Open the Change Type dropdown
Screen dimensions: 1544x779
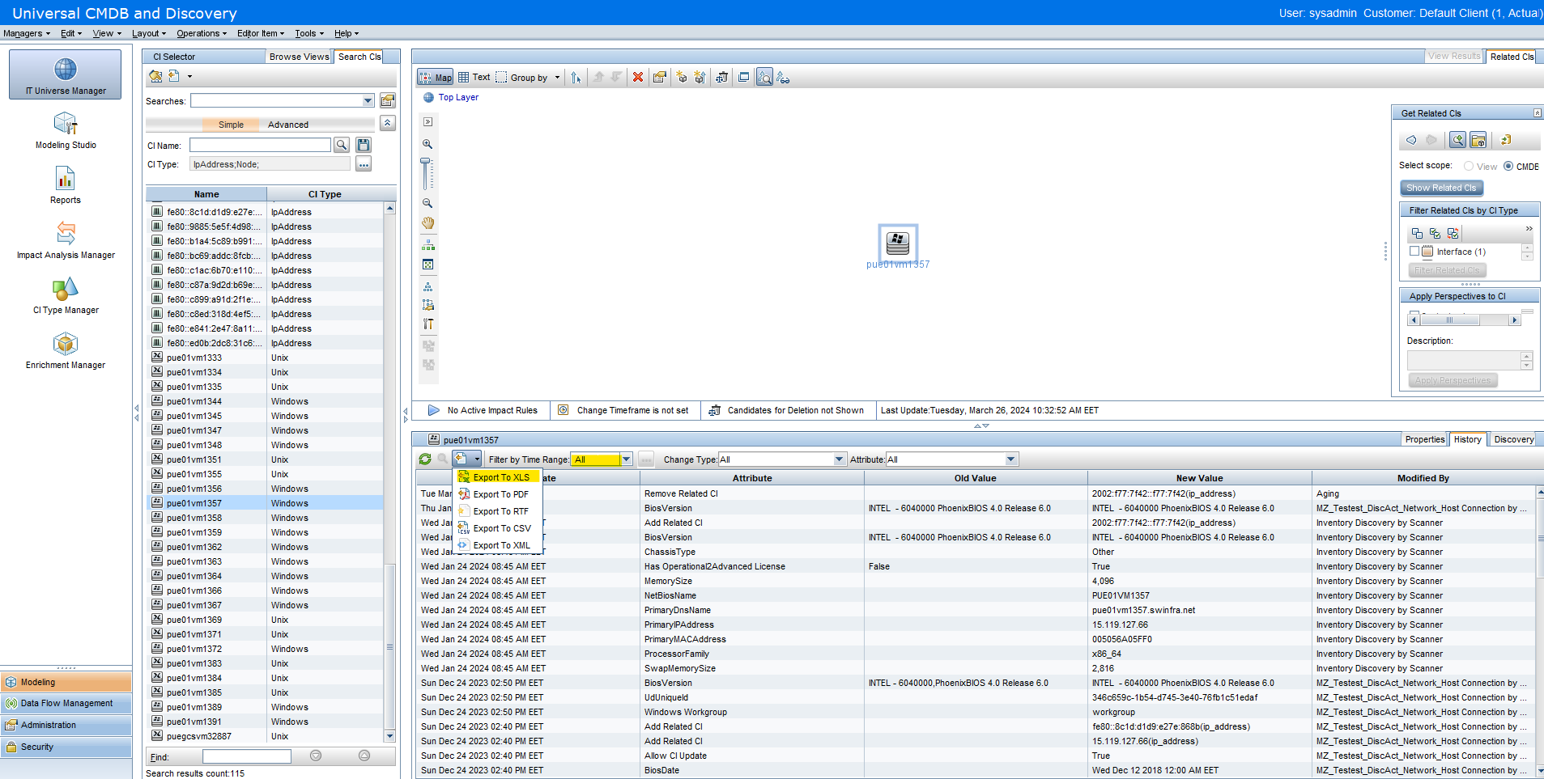click(x=838, y=459)
